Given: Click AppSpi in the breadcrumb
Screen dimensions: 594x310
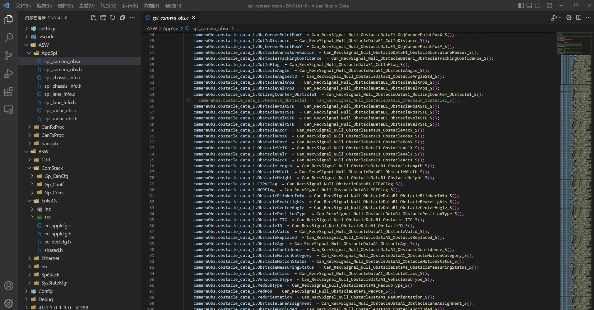Looking at the screenshot, I should tap(171, 28).
